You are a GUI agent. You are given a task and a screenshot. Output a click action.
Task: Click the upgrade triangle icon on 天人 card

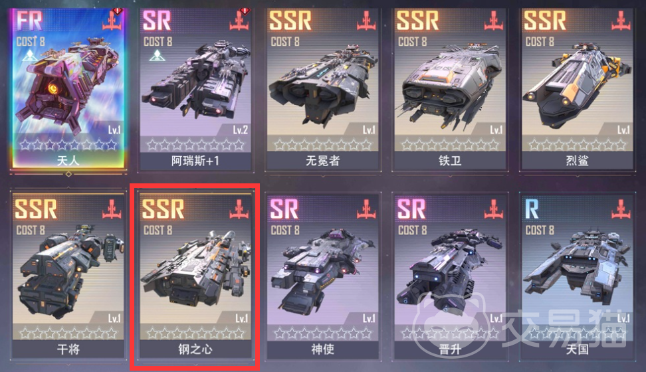30,56
